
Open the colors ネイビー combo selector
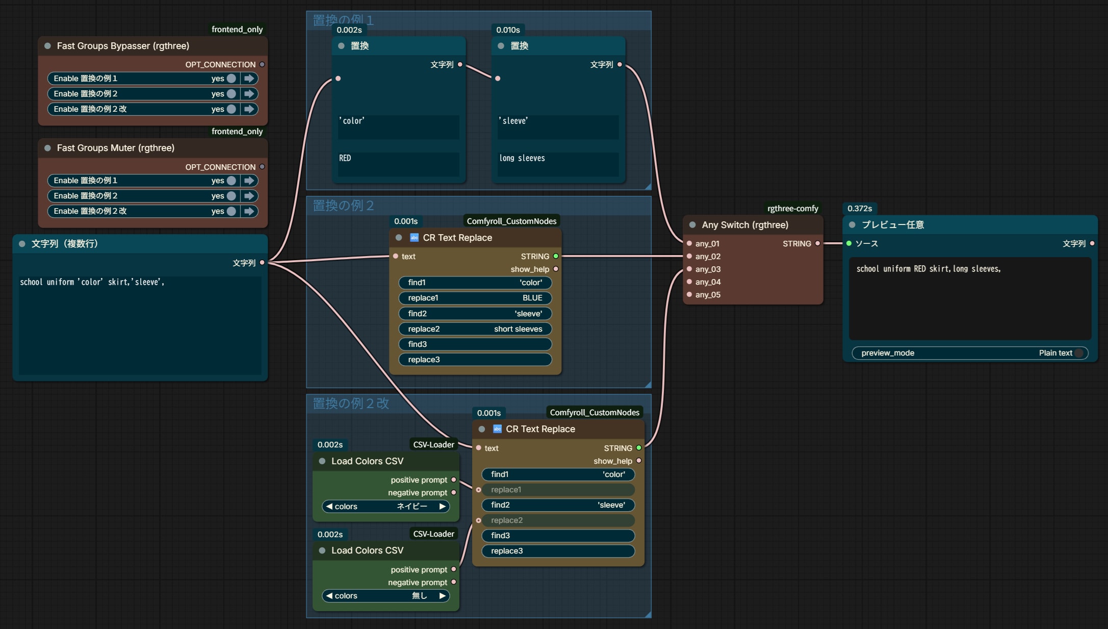click(386, 507)
